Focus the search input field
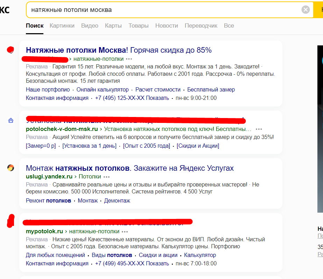 pos(161,10)
